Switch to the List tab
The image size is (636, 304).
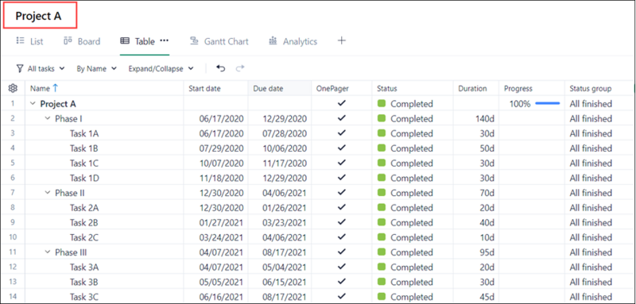[29, 41]
